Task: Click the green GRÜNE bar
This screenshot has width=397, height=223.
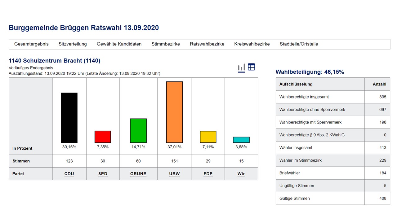Action: tap(138, 130)
